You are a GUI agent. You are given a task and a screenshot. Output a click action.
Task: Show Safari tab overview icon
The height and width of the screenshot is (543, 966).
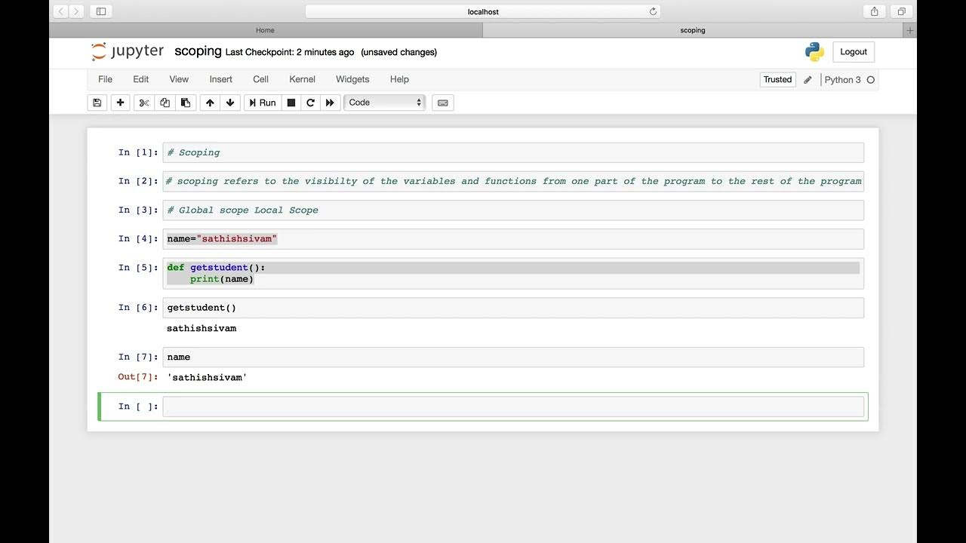click(x=902, y=11)
